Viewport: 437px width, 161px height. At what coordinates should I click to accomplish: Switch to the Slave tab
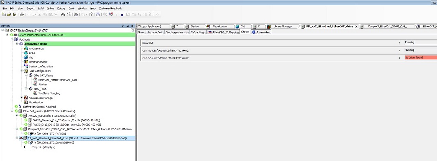[141, 32]
